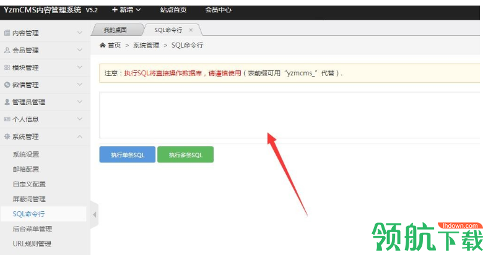Click the 系统管理 gear icon
This screenshot has width=483, height=255.
click(7, 136)
